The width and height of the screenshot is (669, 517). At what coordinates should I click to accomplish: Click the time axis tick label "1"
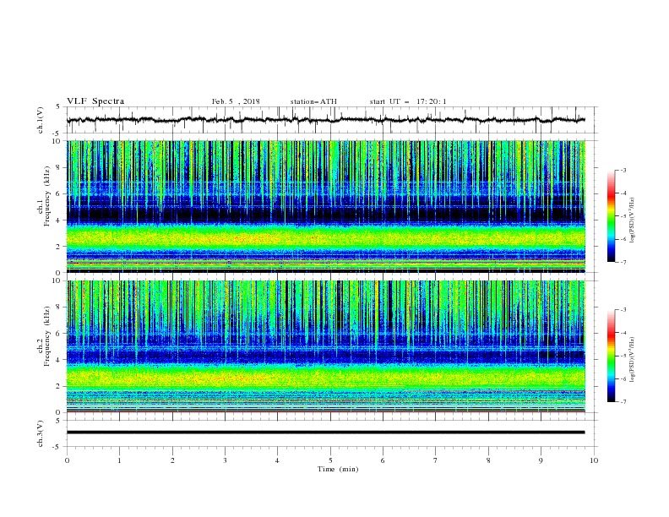coord(119,460)
